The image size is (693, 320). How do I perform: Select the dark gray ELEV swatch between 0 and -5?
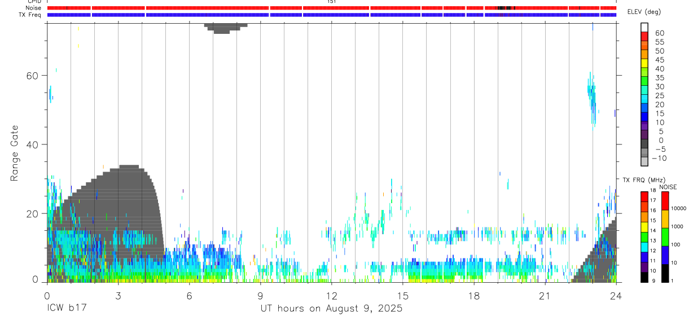click(644, 143)
